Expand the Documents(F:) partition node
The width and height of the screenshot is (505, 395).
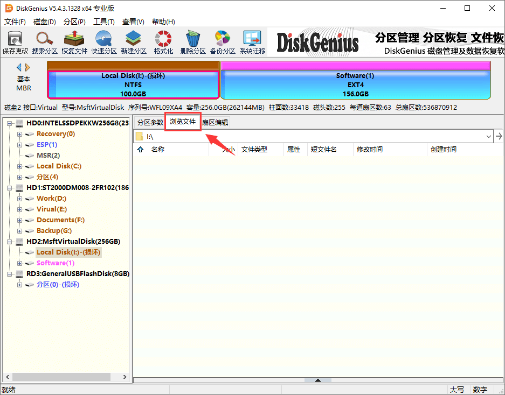(x=19, y=220)
